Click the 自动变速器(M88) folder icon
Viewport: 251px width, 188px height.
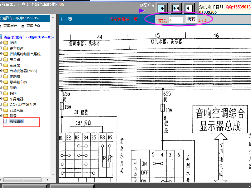(x=6, y=71)
